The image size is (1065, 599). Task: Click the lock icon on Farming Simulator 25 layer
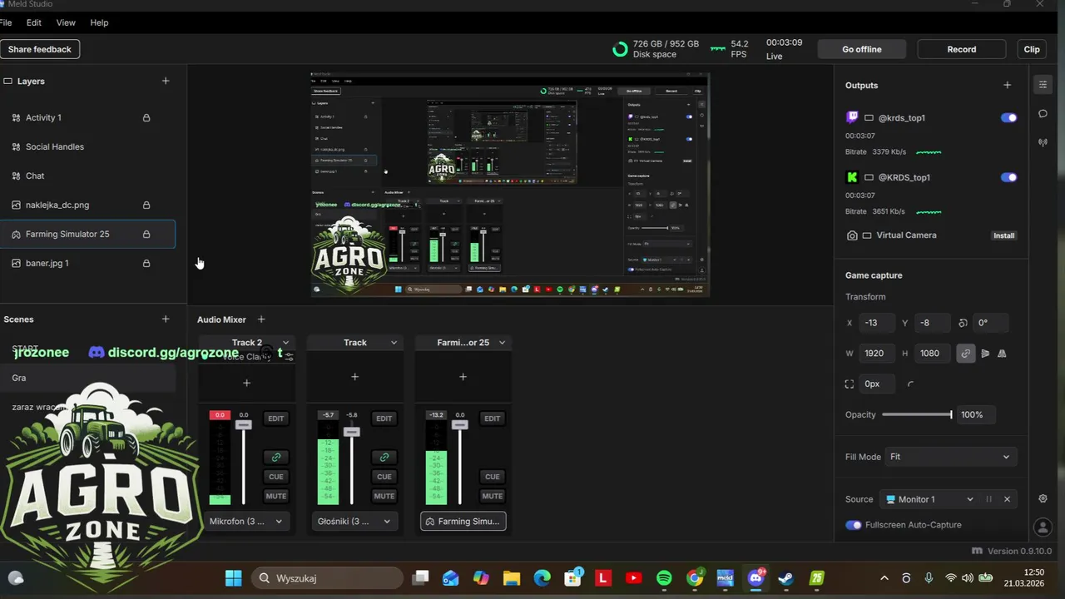pos(146,235)
